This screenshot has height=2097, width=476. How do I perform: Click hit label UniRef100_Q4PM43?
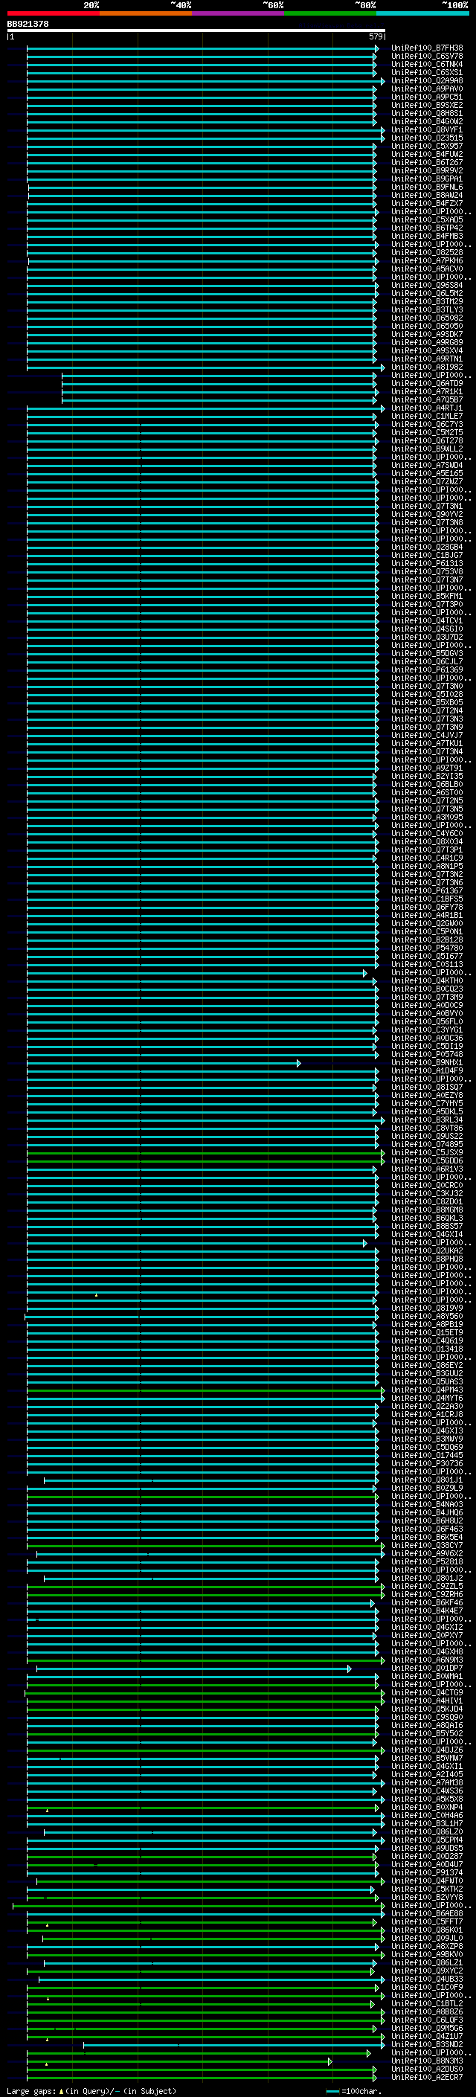[426, 1390]
